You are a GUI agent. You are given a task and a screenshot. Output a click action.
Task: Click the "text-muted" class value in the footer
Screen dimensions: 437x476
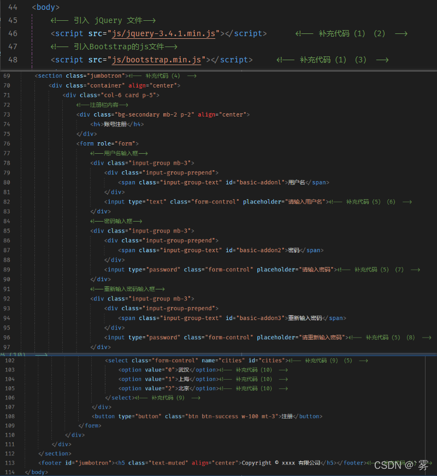tap(168, 463)
